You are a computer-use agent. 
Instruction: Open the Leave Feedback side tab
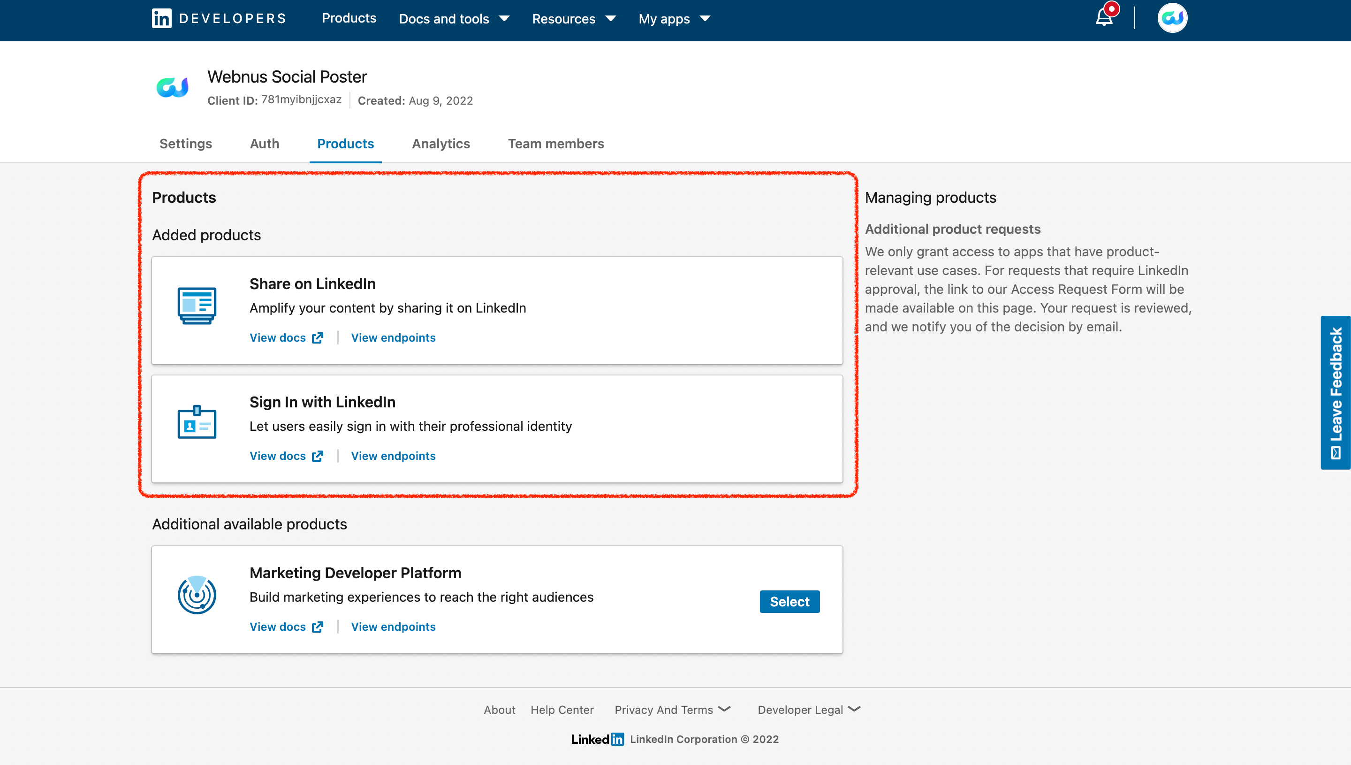pos(1335,392)
